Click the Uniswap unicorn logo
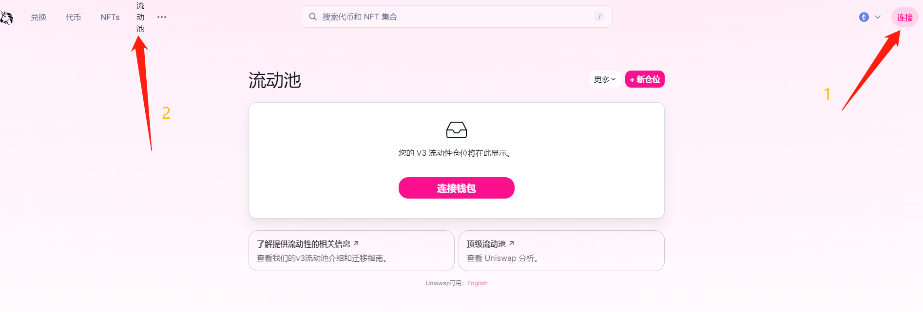923x312 pixels. tap(6, 18)
